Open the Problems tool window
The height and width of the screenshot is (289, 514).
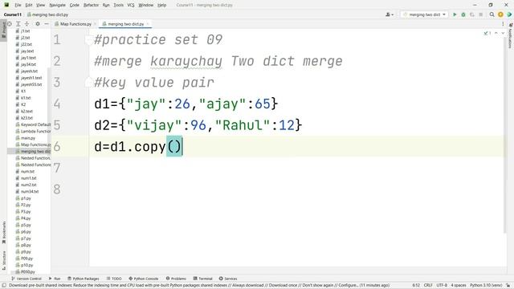point(176,279)
